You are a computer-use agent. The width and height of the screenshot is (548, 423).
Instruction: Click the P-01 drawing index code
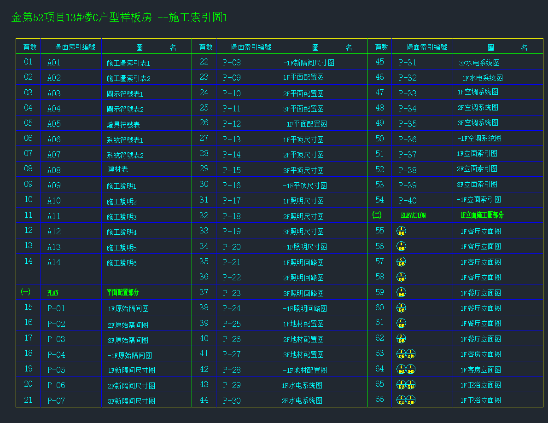(x=56, y=308)
